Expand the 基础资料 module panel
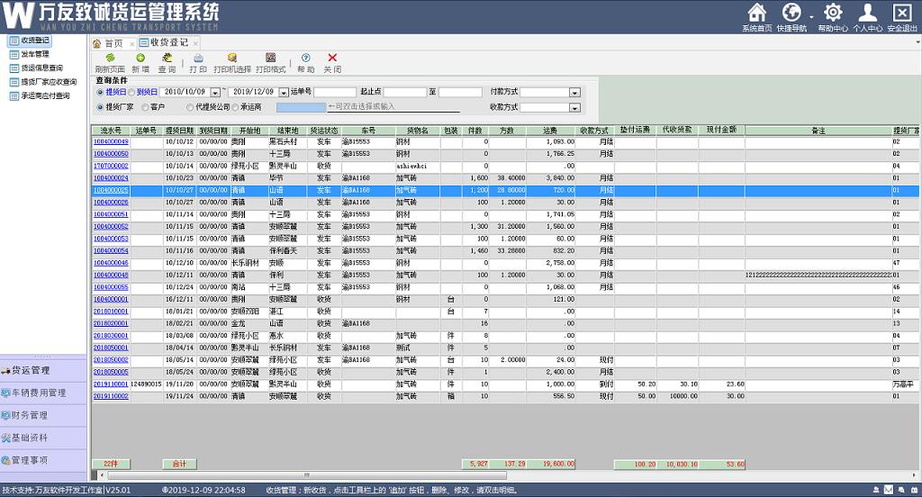 43,438
